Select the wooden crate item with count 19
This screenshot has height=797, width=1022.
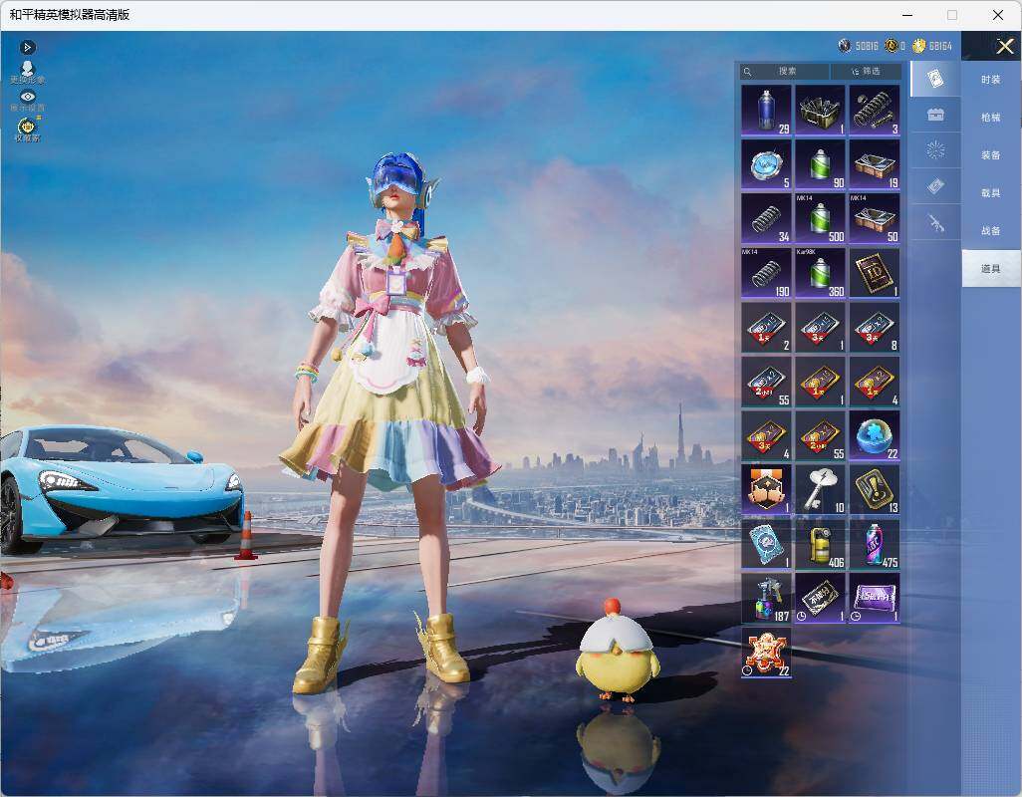point(874,164)
